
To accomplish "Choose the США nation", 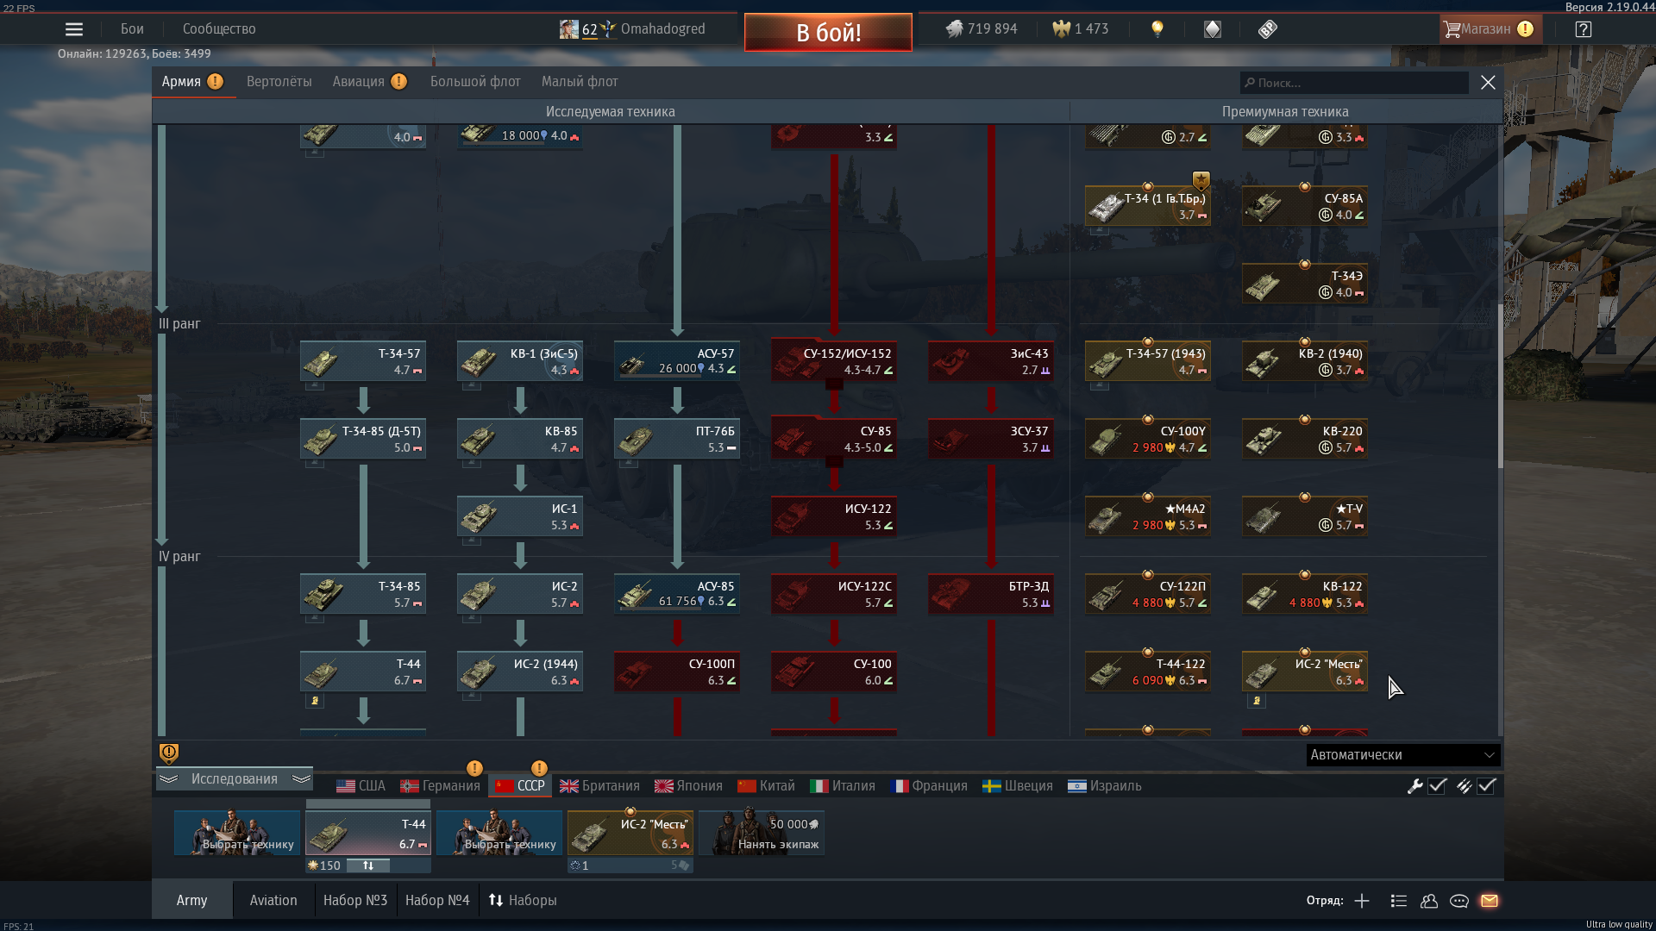I will pyautogui.click(x=361, y=786).
